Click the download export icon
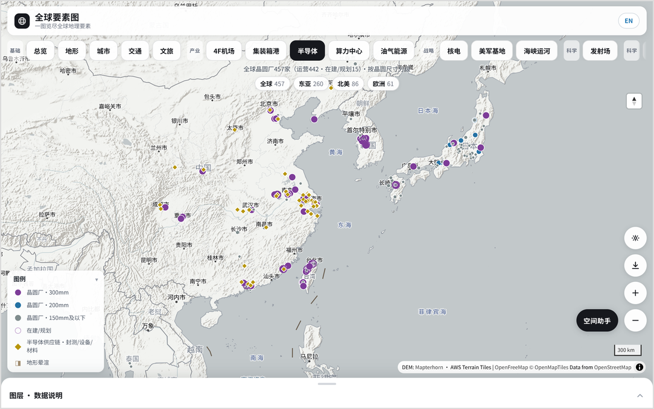The width and height of the screenshot is (654, 409). [635, 265]
